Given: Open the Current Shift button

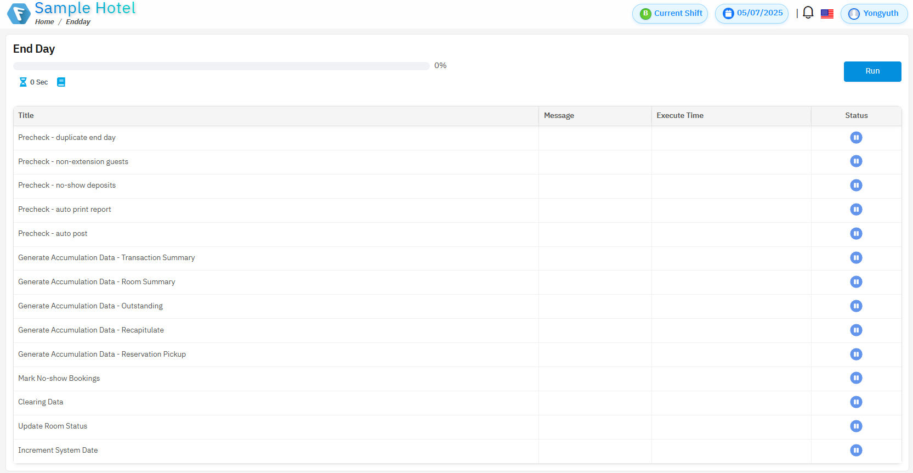Looking at the screenshot, I should point(670,14).
